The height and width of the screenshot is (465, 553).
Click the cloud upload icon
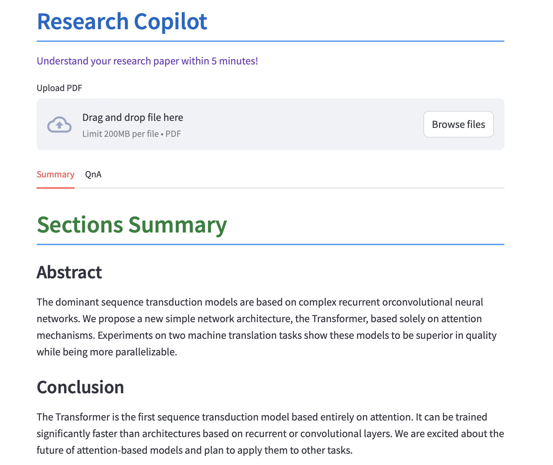tap(59, 125)
